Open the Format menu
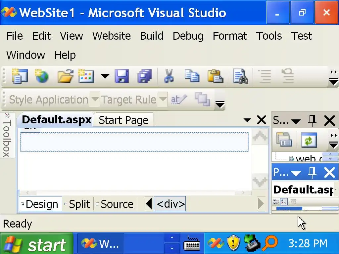Image resolution: width=339 pixels, height=254 pixels. [x=230, y=36]
